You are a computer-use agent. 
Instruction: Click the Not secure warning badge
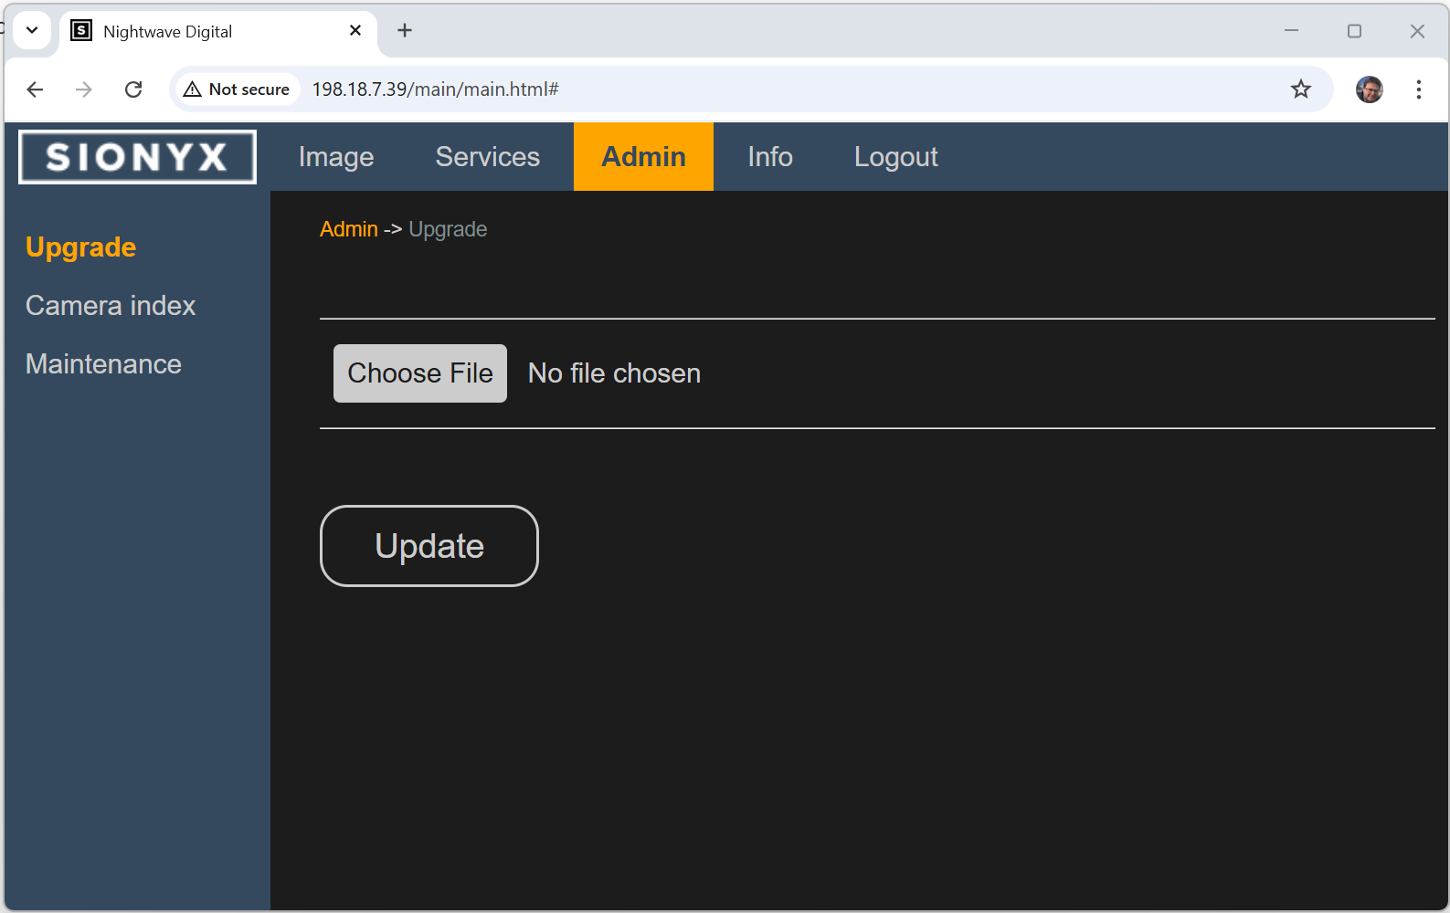237,89
